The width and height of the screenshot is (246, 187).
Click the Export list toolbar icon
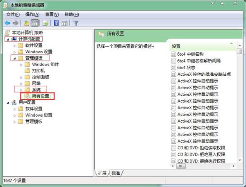46,23
